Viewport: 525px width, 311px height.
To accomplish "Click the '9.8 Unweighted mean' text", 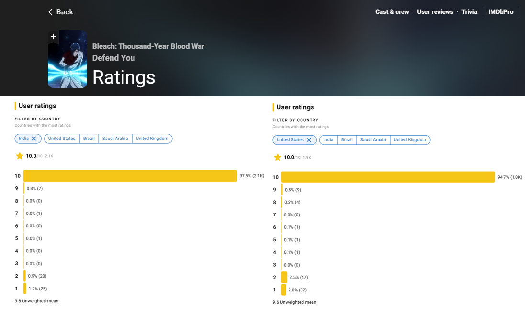I will coord(36,301).
